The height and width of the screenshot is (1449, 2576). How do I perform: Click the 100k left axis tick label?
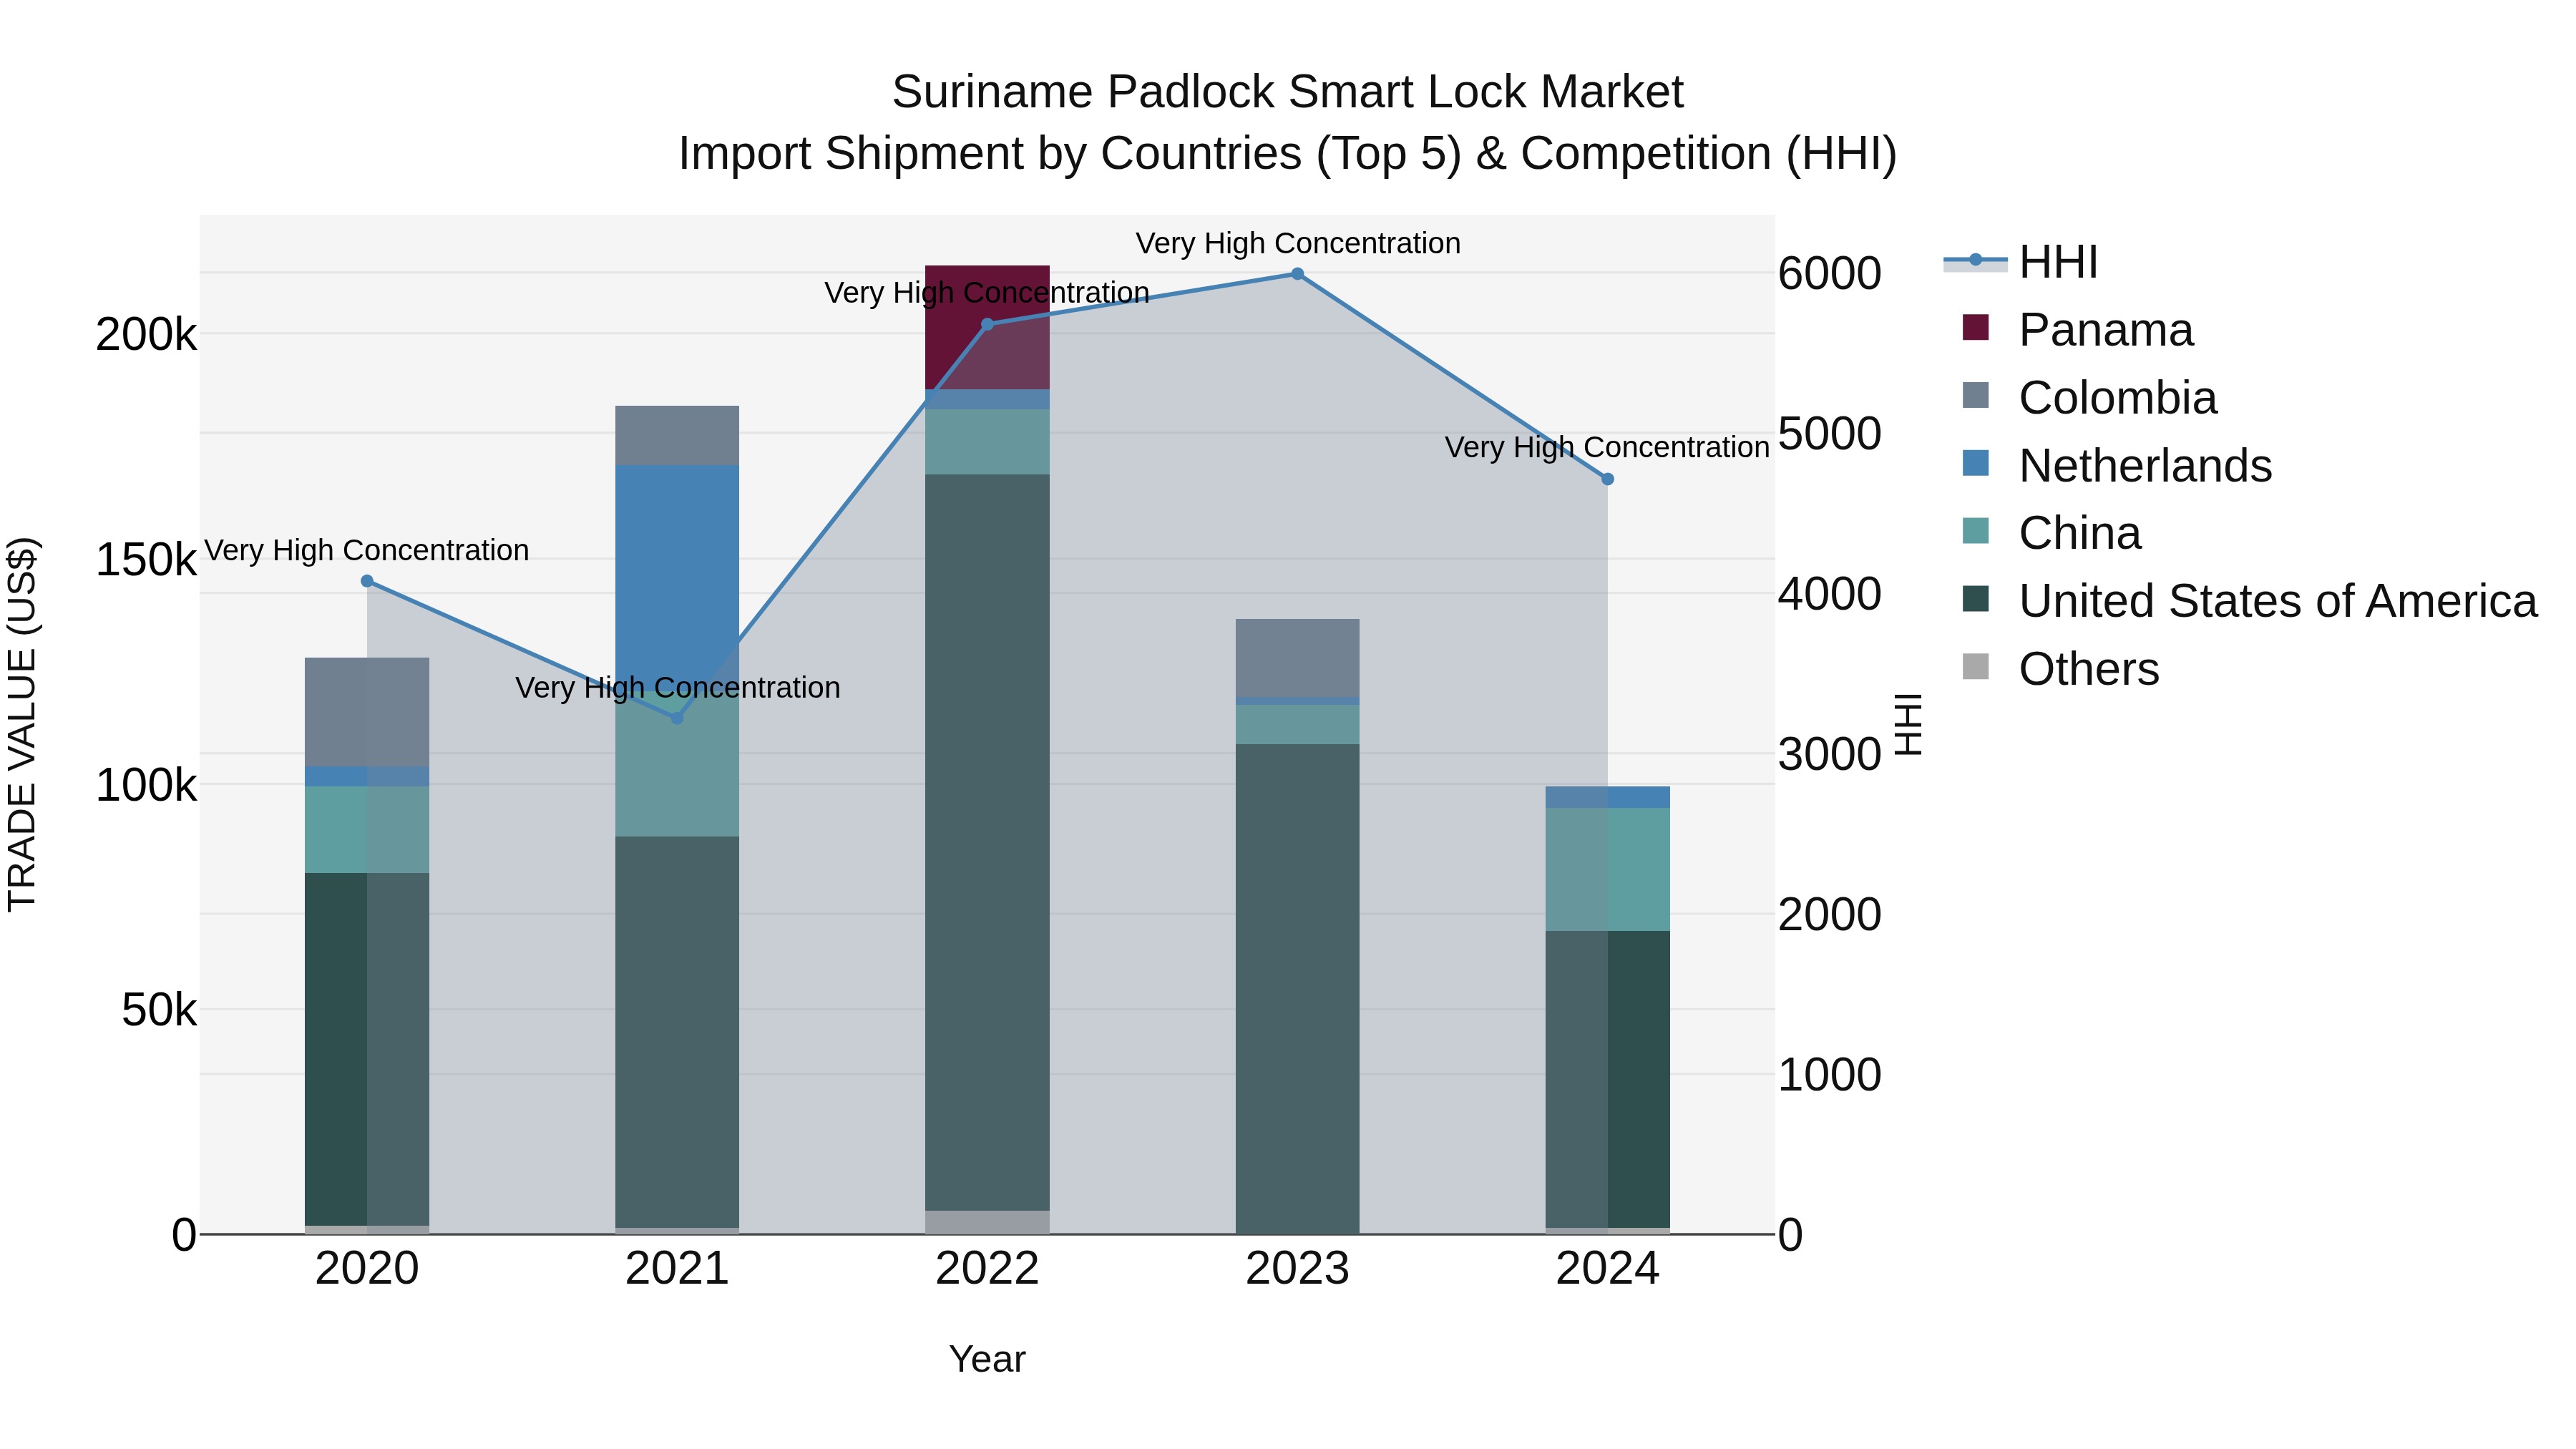[x=147, y=786]
